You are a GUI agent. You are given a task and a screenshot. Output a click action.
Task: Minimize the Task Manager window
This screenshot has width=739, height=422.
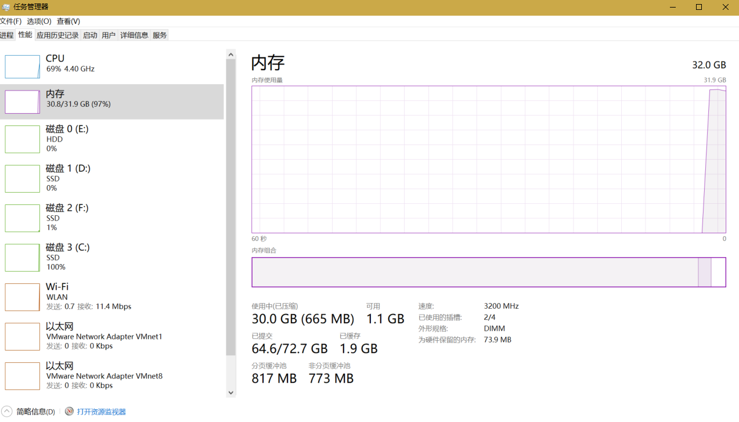(x=673, y=8)
